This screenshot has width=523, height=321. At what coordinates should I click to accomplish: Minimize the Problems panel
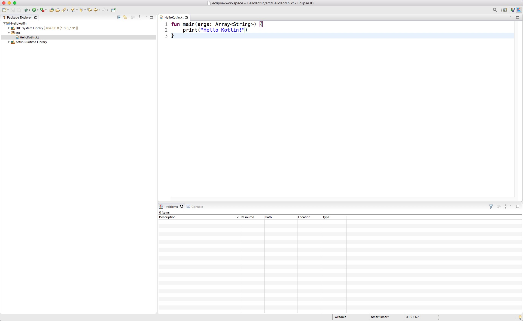point(512,206)
